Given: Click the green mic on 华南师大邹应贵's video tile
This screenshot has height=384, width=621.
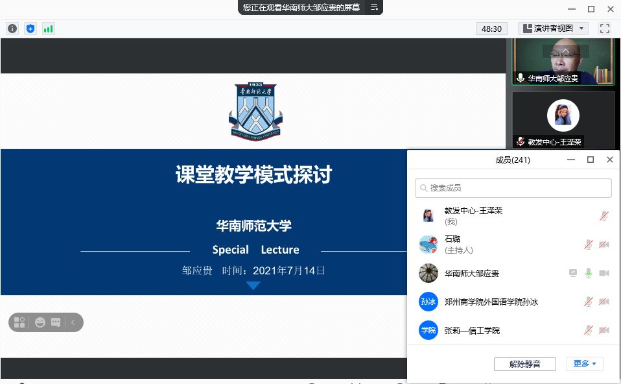Looking at the screenshot, I should point(521,78).
